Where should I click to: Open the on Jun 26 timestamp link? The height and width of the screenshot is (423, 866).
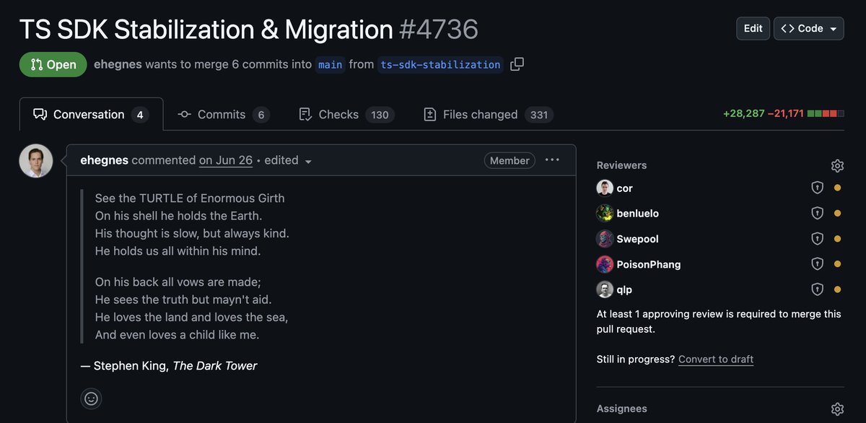click(226, 160)
